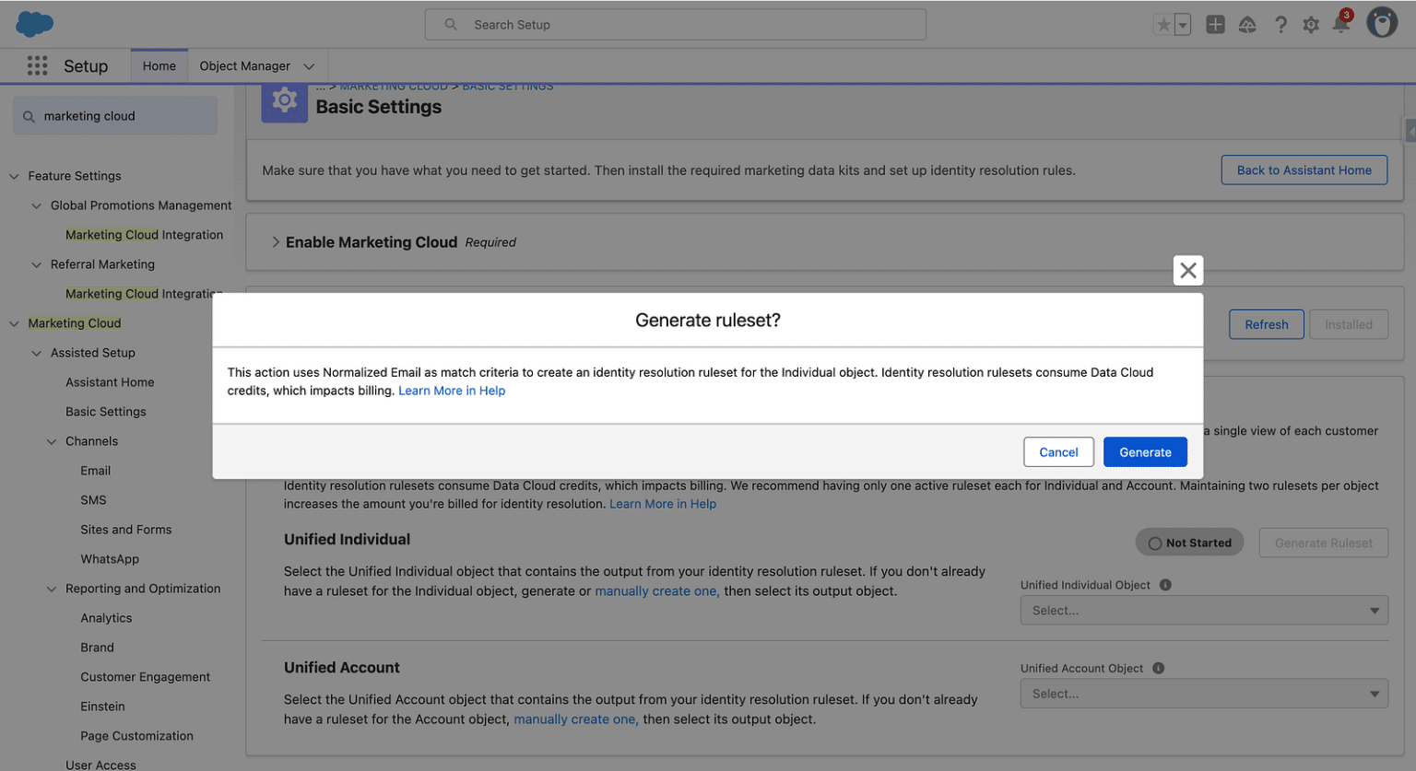This screenshot has height=771, width=1416.
Task: Collapse the Assisted Setup tree node
Action: (x=36, y=353)
